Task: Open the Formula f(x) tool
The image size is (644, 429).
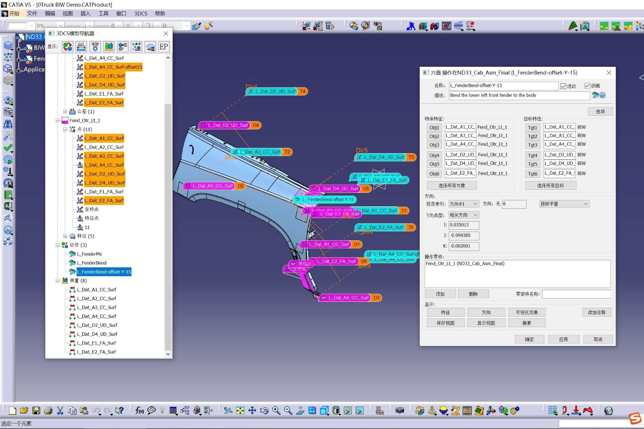Action: (139, 411)
